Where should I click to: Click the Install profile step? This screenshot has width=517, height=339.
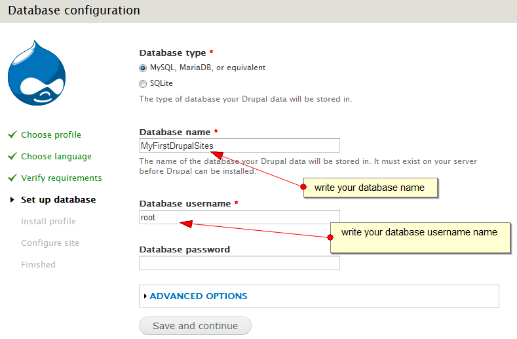tap(48, 221)
